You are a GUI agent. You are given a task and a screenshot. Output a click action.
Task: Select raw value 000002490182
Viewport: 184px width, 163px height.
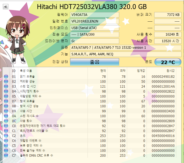(163, 77)
